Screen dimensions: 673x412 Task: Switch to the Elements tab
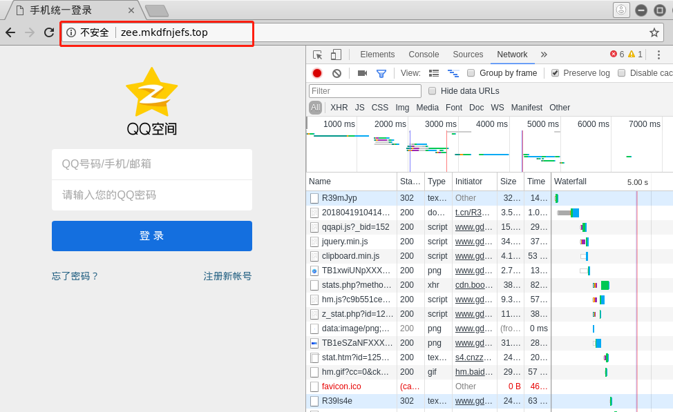(377, 55)
